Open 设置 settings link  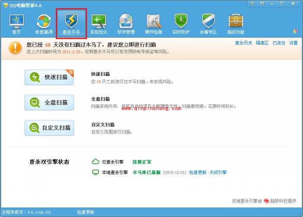tap(293, 43)
